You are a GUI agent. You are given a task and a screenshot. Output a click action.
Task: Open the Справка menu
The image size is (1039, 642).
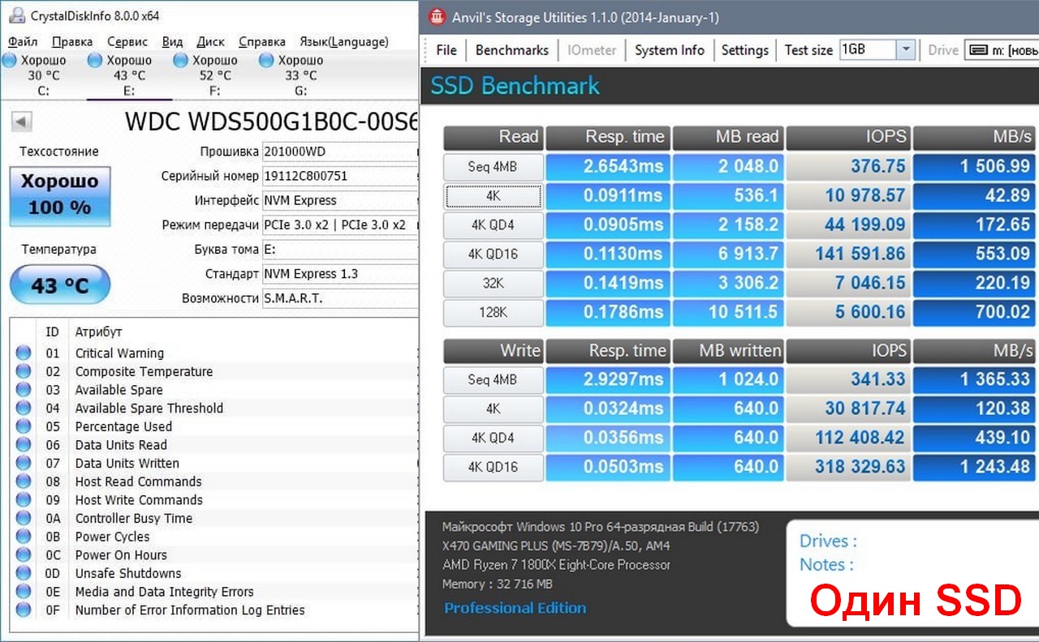262,41
